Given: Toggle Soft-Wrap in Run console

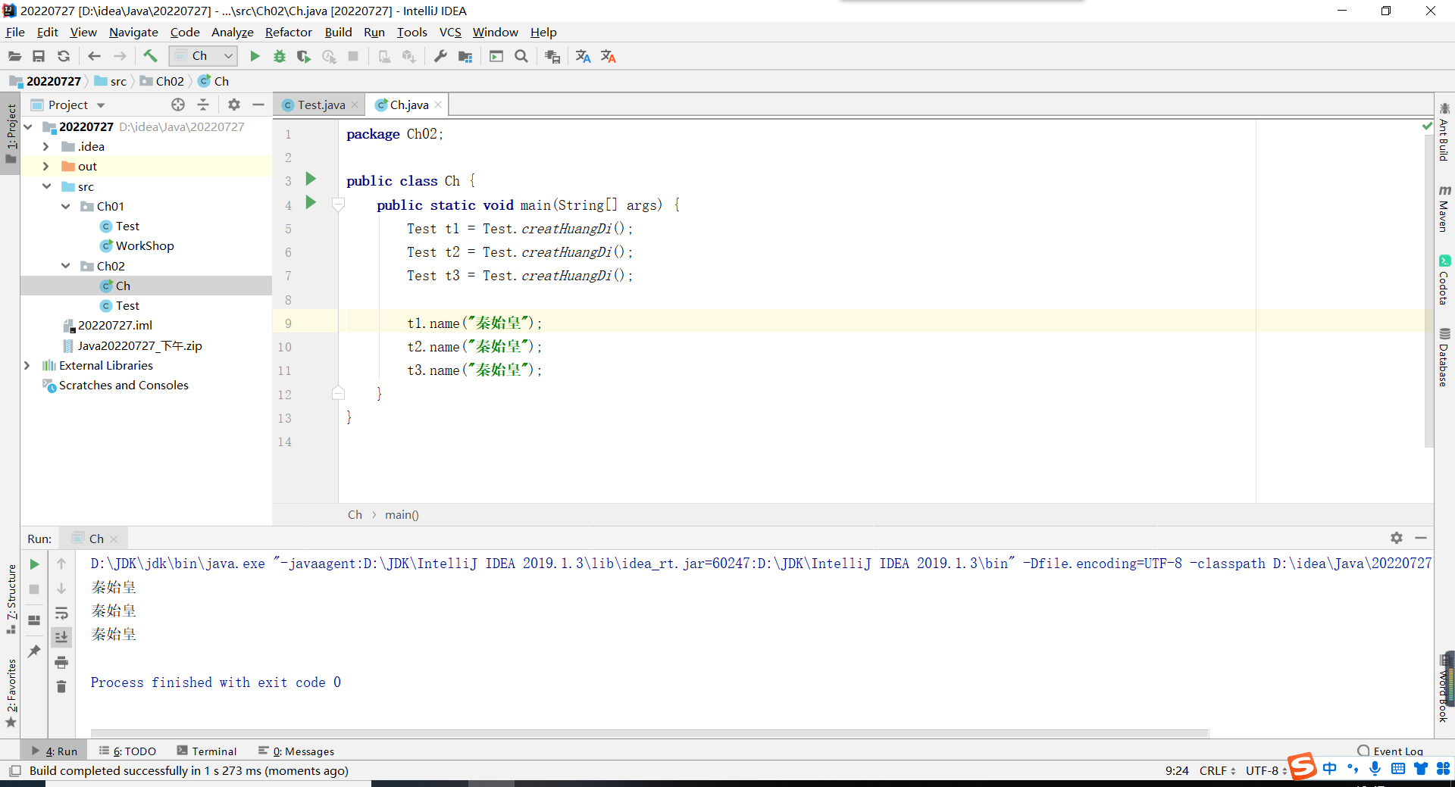Looking at the screenshot, I should (x=61, y=613).
